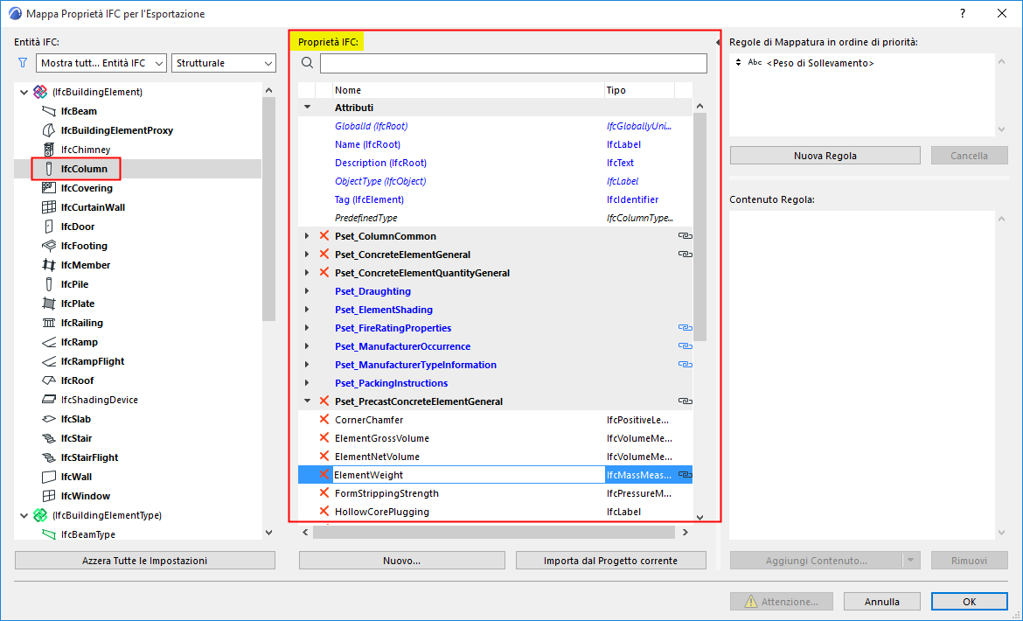Click the horizontal scrollbar under property list
The image size is (1023, 621).
495,533
